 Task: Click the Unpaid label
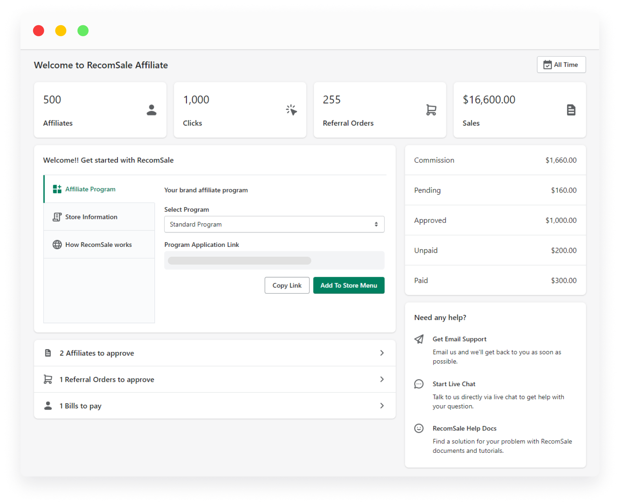tap(426, 250)
